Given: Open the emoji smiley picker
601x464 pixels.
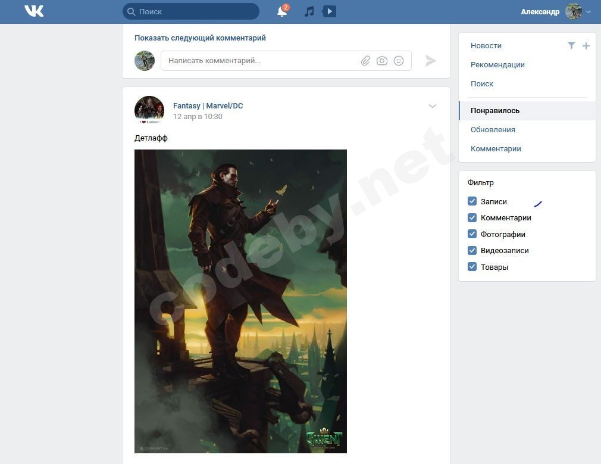Looking at the screenshot, I should coord(399,61).
